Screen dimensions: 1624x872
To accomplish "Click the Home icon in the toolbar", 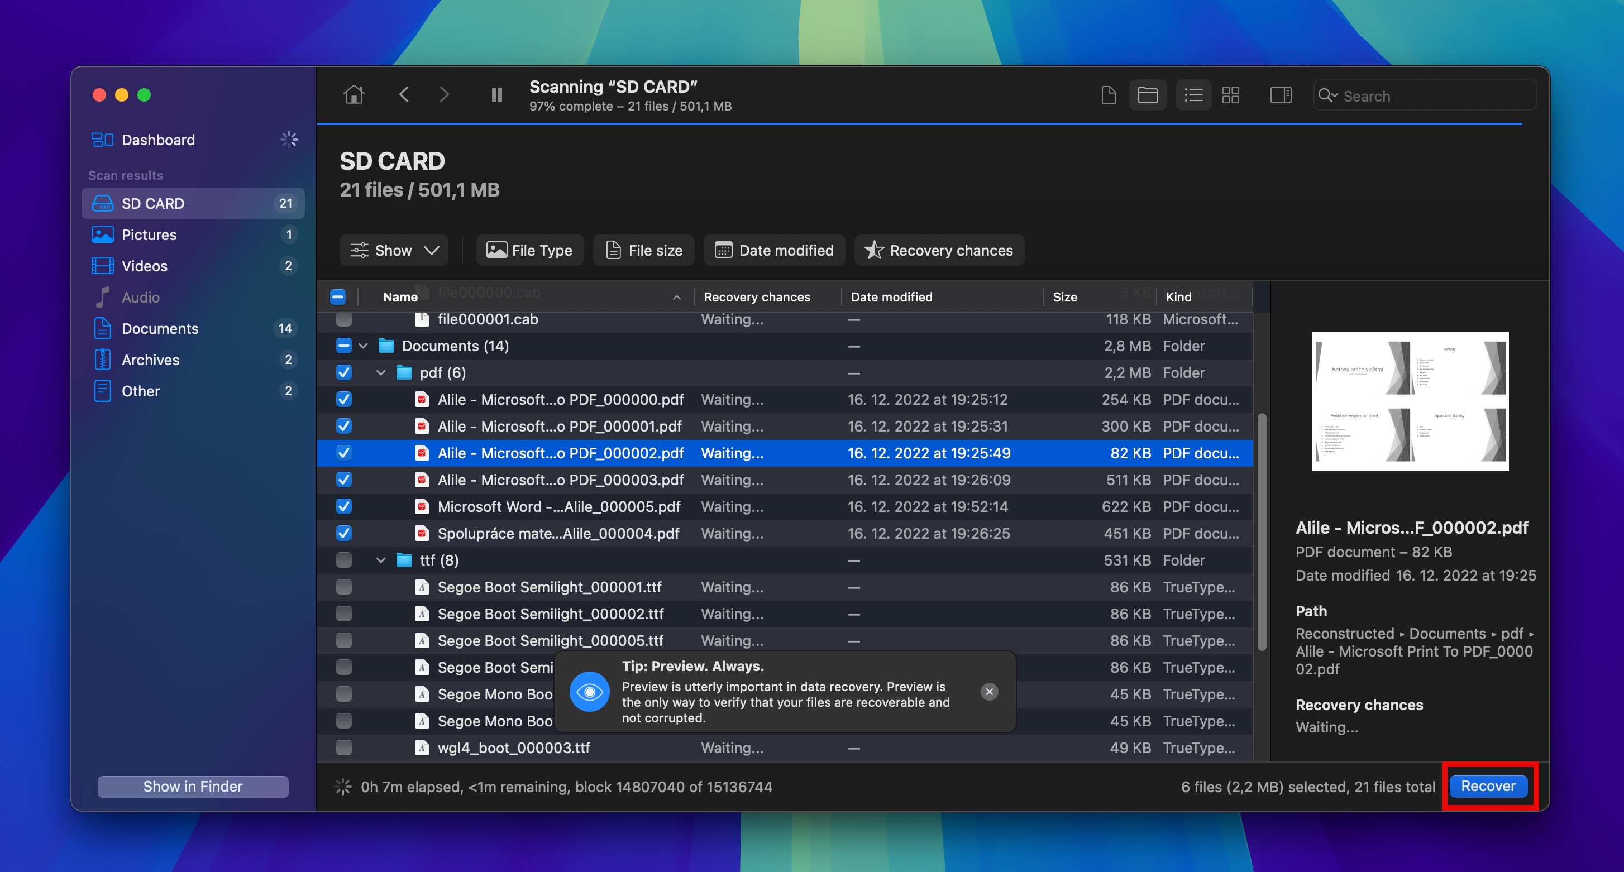I will point(354,95).
